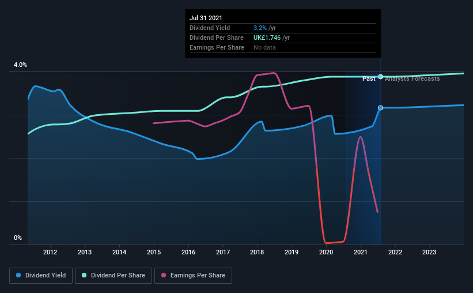
Task: Toggle the Dividend Yield legend button
Action: point(41,276)
